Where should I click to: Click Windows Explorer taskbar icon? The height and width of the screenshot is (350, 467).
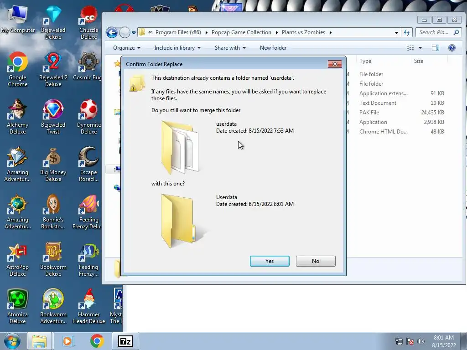point(39,341)
